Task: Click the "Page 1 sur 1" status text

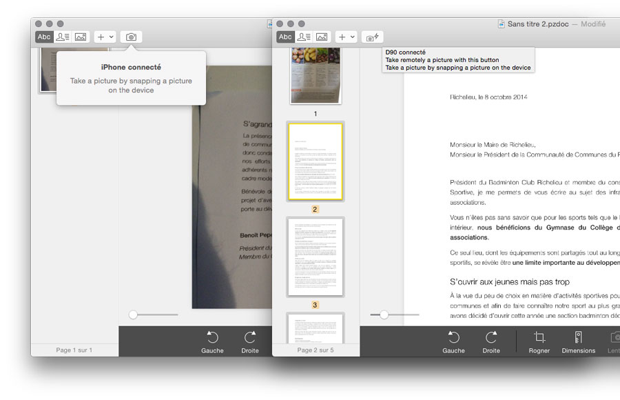Action: [74, 350]
